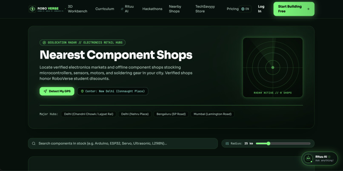Image resolution: width=343 pixels, height=171 pixels.
Task: Click the arrow icon in Start Building Free
Action: 308,9
